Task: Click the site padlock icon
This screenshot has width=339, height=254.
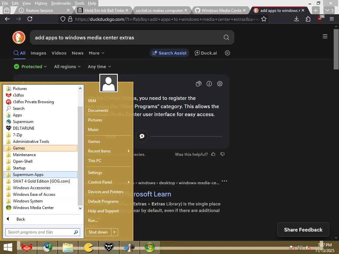Action: 70,19
